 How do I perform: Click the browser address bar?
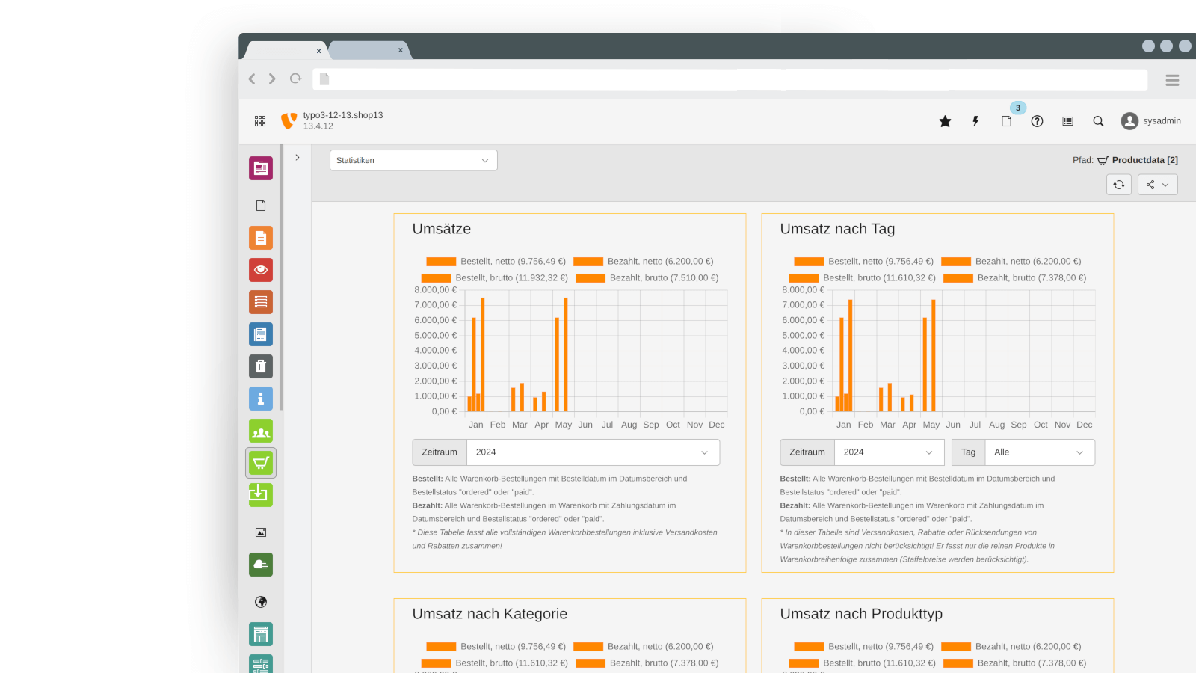[x=730, y=79]
